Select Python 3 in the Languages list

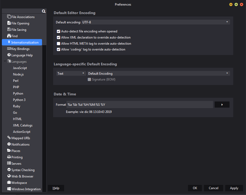pyautogui.click(x=19, y=100)
